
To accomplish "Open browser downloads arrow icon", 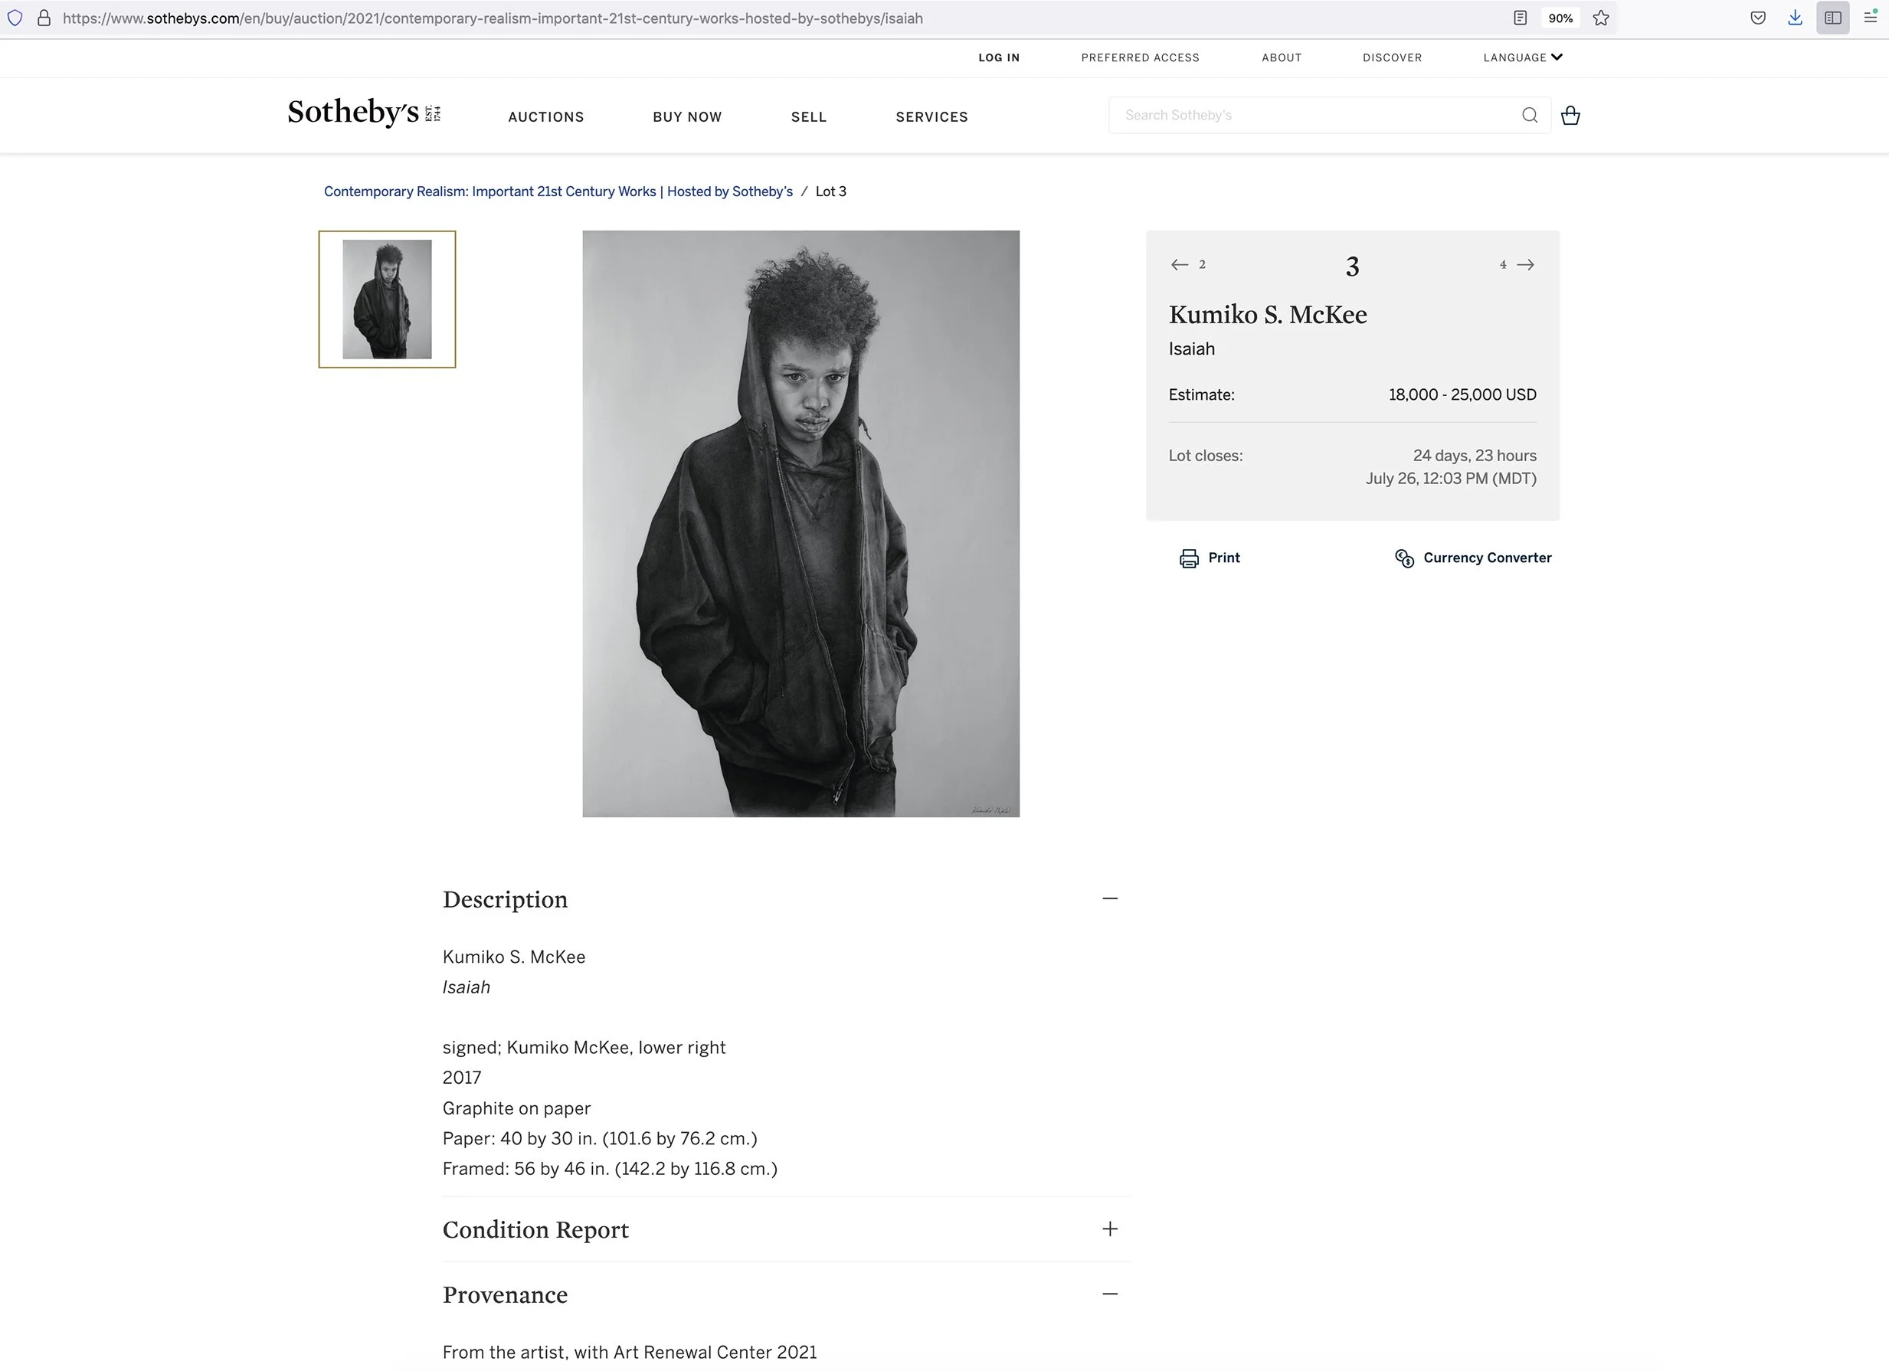I will (1795, 18).
